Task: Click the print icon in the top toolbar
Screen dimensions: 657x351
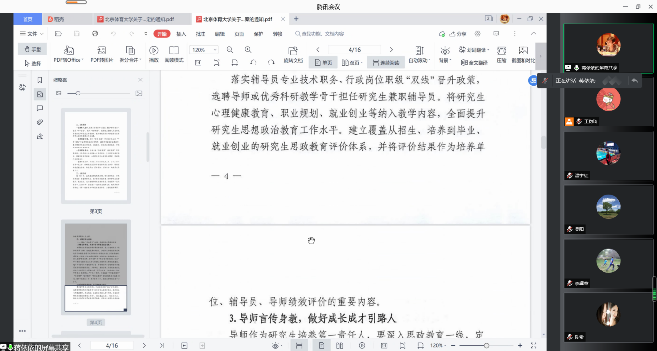Action: tap(95, 34)
